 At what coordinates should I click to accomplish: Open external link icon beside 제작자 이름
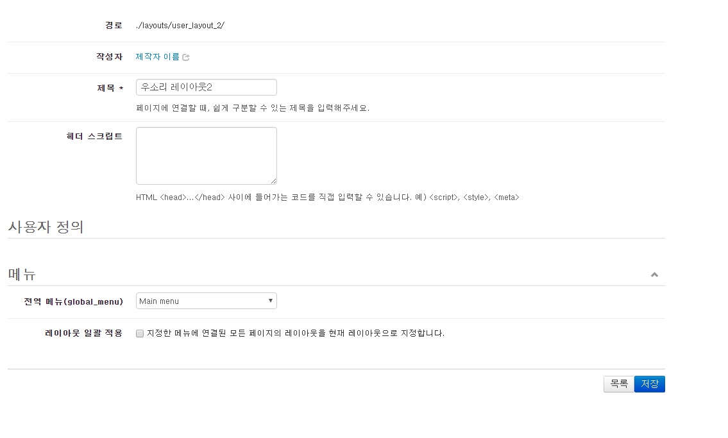click(186, 57)
